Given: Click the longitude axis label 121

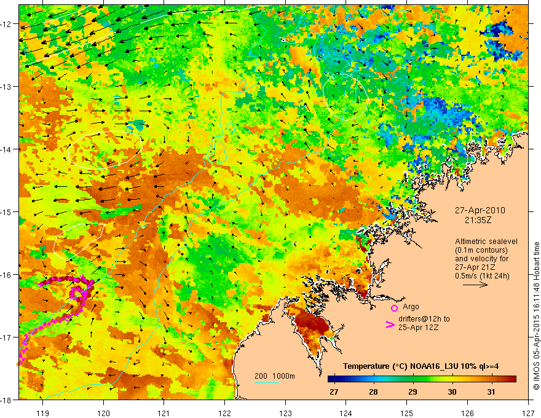Looking at the screenshot, I should click(164, 413).
